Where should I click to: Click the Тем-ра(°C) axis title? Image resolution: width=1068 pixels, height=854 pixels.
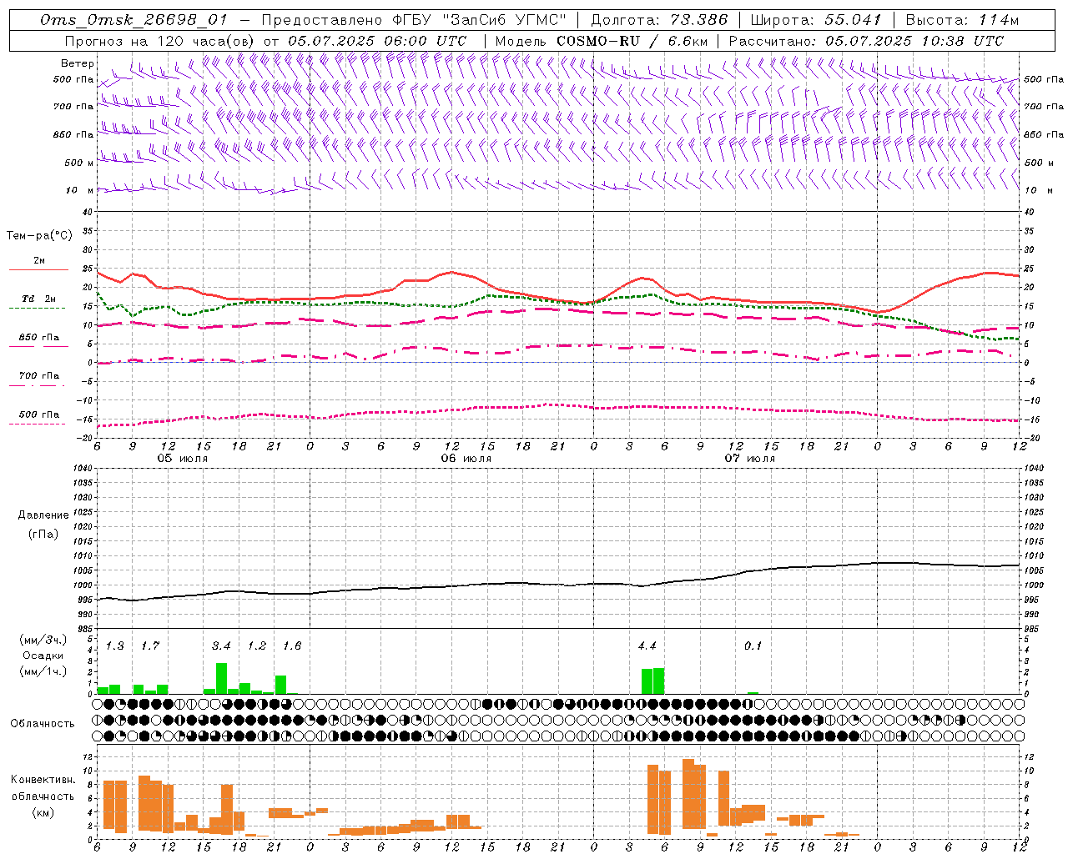(39, 236)
